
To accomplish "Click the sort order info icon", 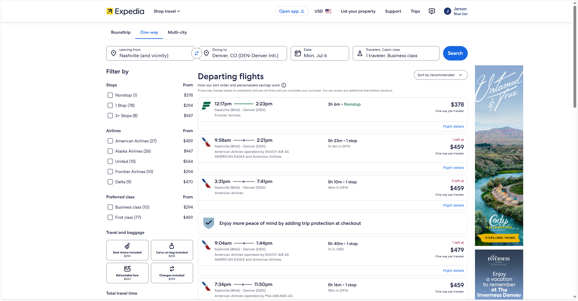I will 284,85.
